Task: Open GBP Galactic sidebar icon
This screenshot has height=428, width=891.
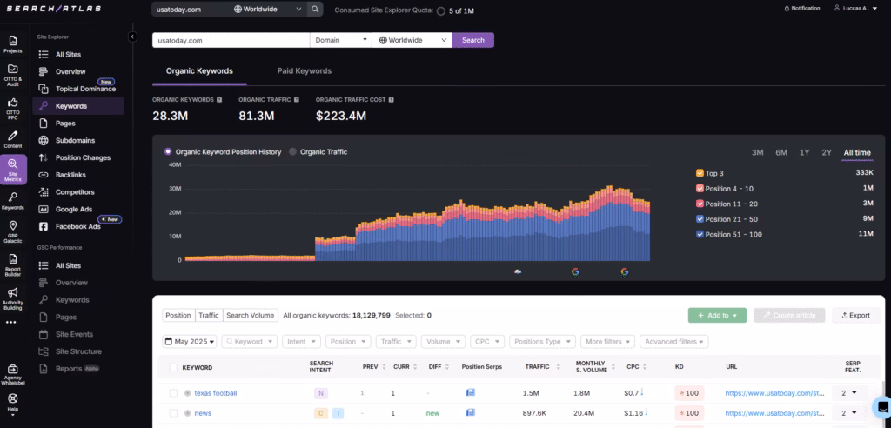Action: tap(13, 231)
